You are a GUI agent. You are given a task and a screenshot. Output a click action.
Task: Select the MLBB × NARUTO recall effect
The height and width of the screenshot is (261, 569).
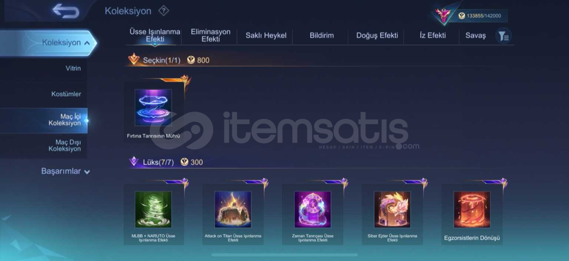click(153, 209)
